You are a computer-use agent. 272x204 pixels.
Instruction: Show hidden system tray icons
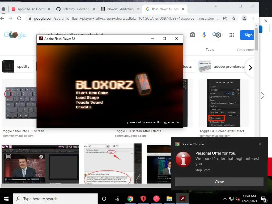(225, 199)
